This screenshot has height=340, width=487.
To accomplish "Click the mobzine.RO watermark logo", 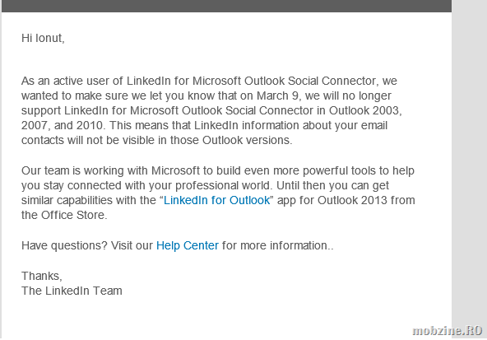I will click(x=447, y=330).
